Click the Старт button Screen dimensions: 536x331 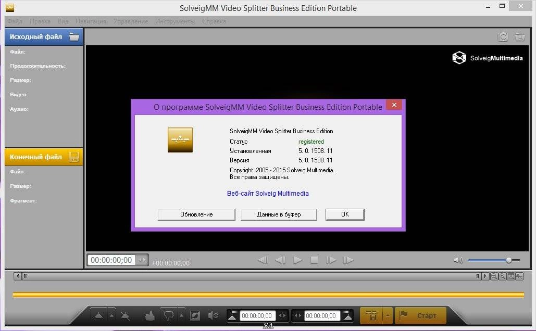click(421, 315)
